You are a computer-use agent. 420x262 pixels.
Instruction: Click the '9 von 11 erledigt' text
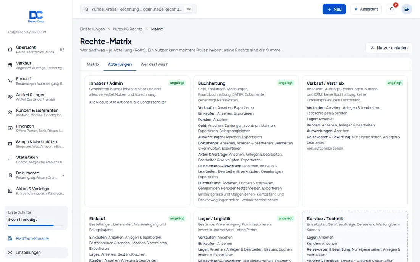pos(23,219)
